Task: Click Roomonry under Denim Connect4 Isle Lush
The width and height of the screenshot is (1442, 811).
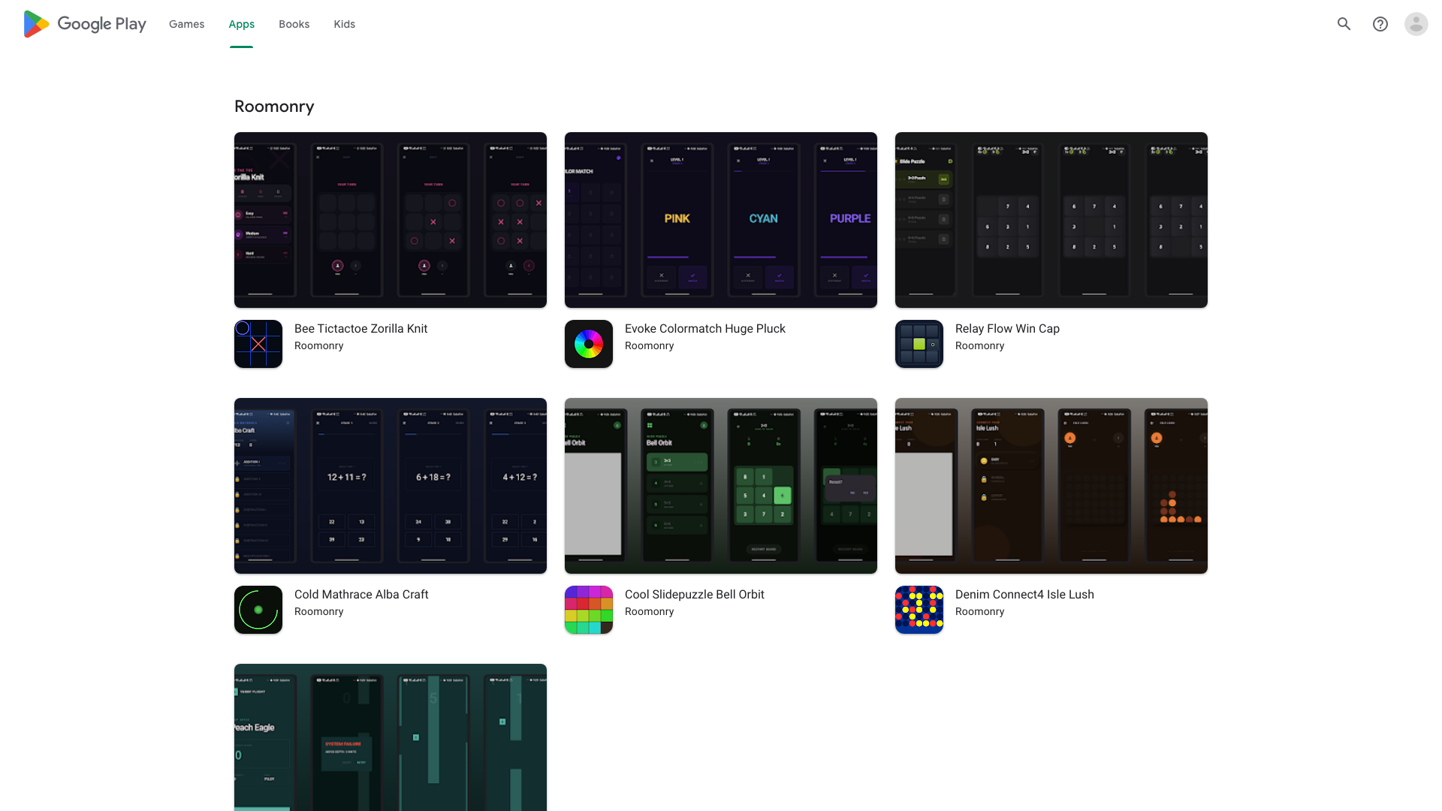Action: point(980,612)
